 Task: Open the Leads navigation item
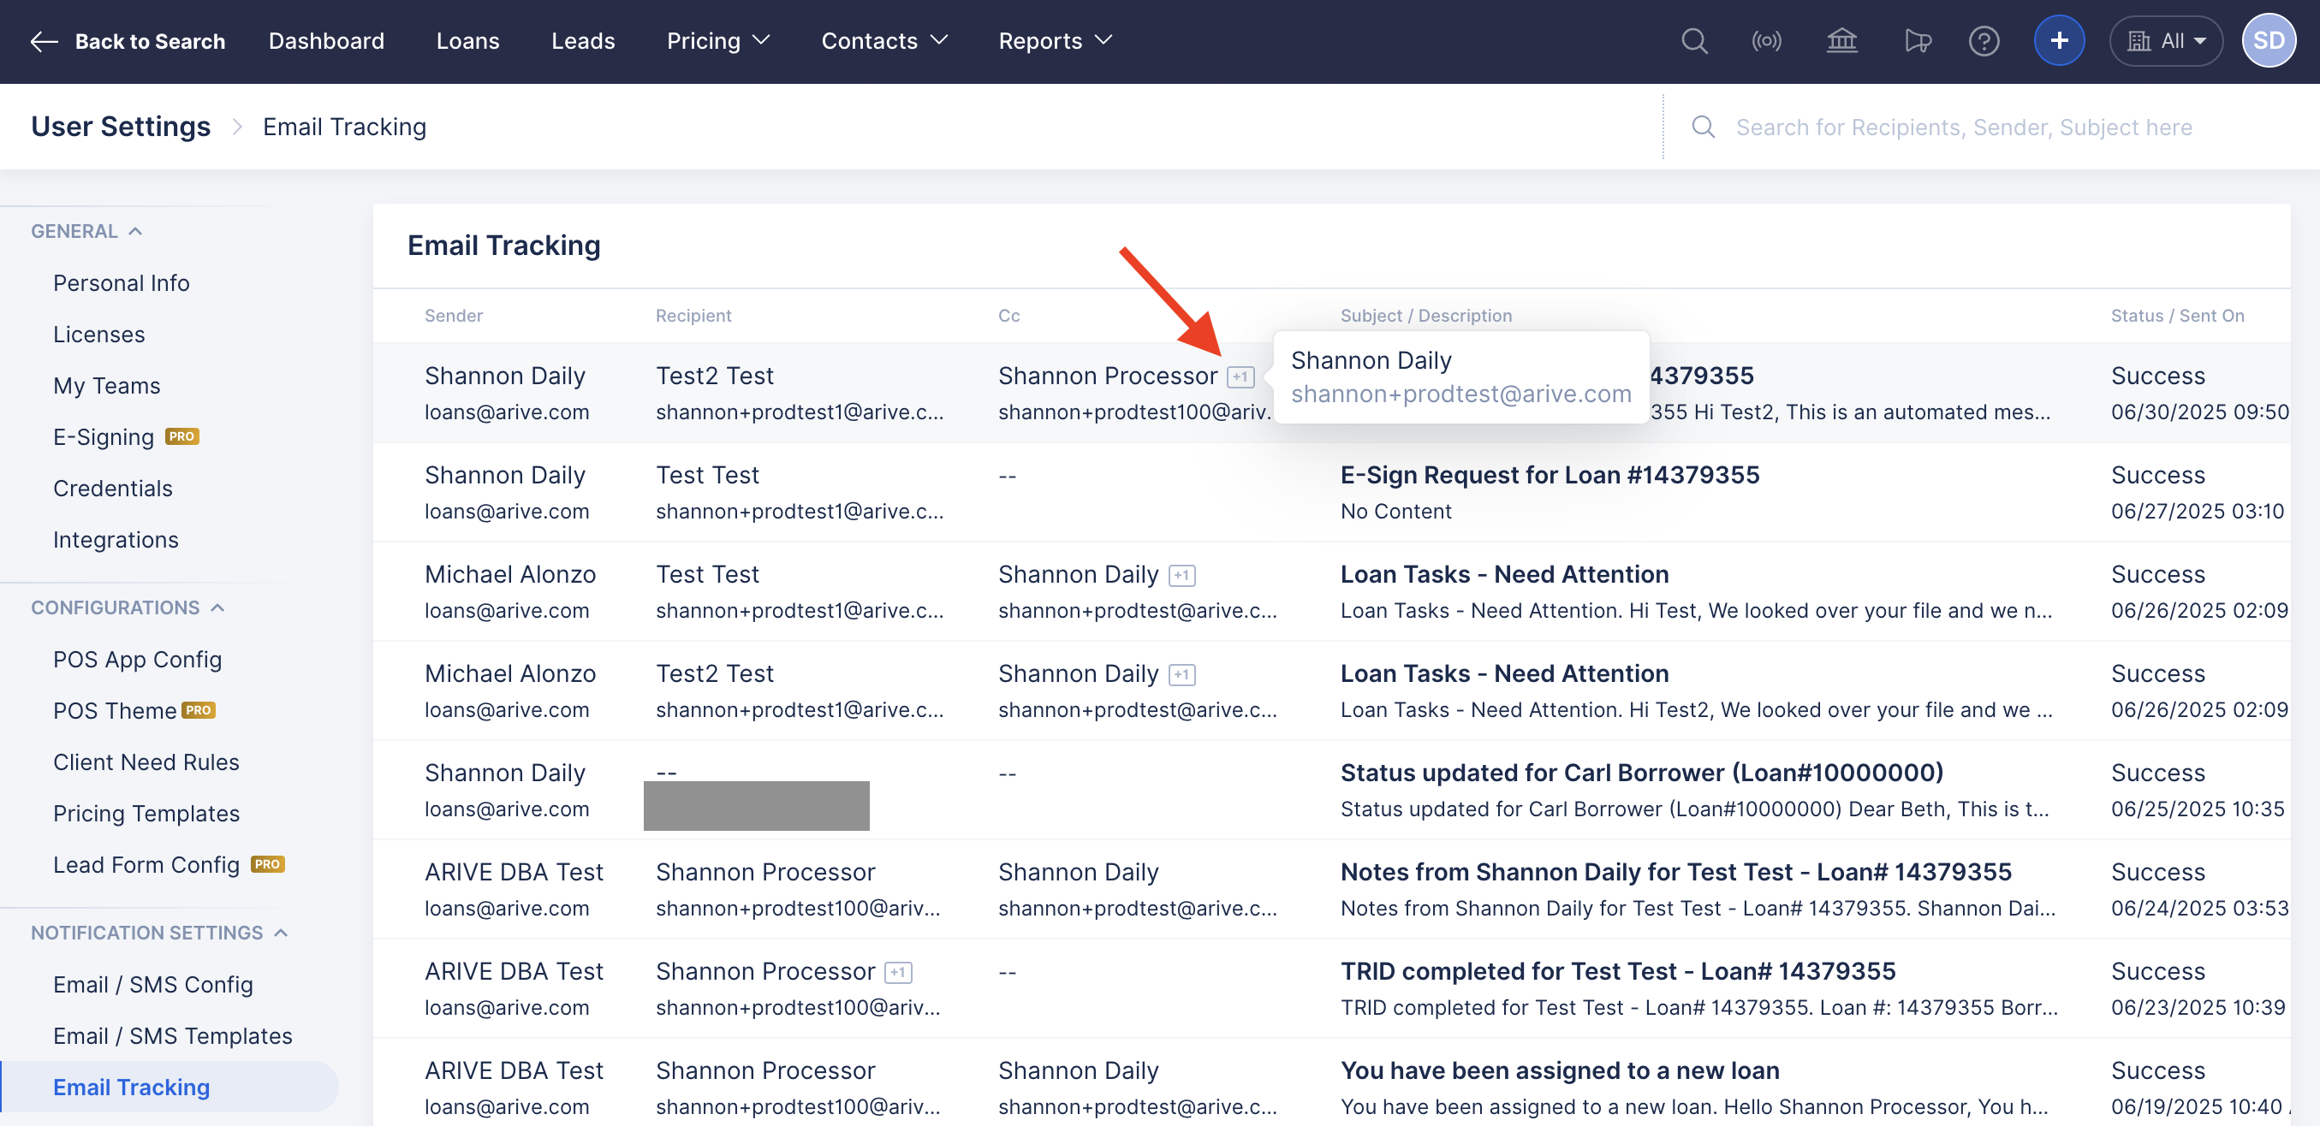(x=583, y=41)
